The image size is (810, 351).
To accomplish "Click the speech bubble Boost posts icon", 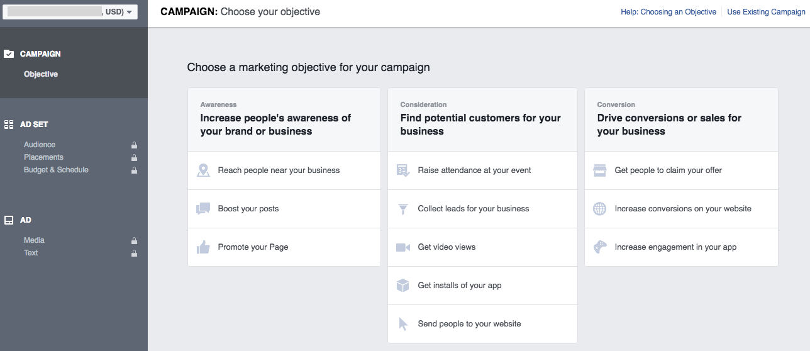I will 203,209.
